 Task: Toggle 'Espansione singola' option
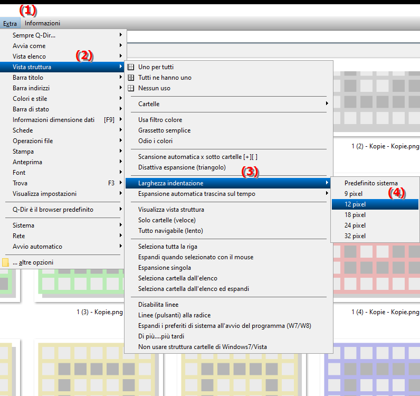[x=228, y=268]
